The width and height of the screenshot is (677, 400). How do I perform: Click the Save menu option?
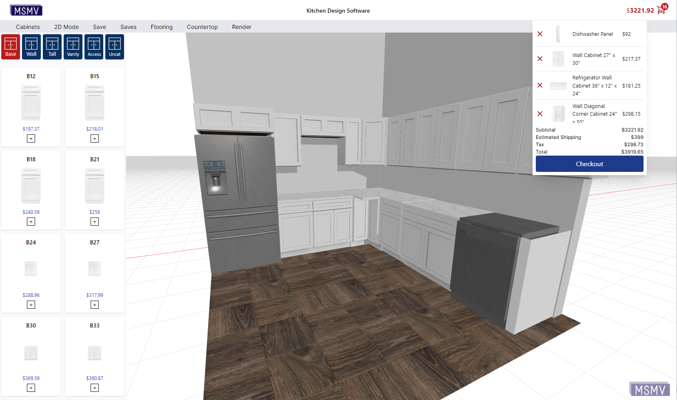99,27
